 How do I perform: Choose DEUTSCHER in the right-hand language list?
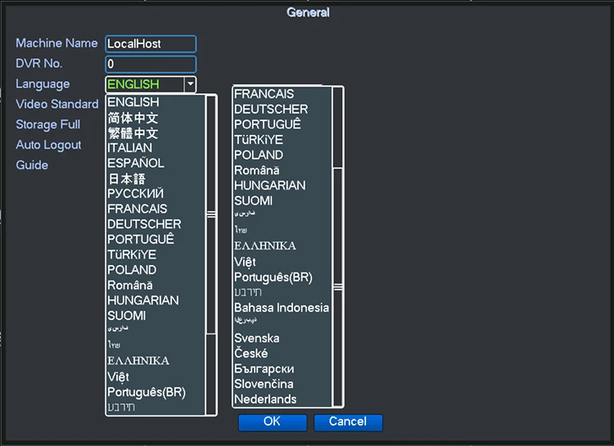(x=282, y=109)
